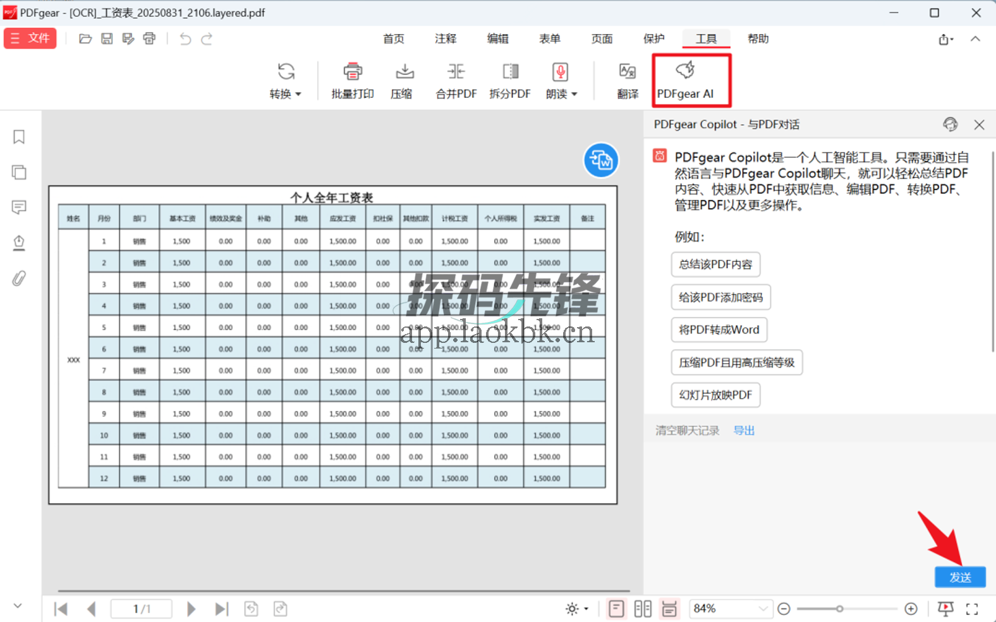Open the 朗读 read-aloud dropdown
The image size is (996, 622).
pyautogui.click(x=561, y=81)
